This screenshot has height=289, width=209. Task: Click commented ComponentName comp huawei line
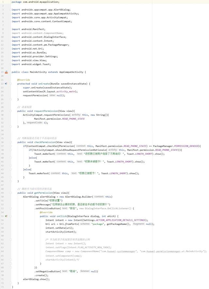pyautogui.click(x=126, y=251)
